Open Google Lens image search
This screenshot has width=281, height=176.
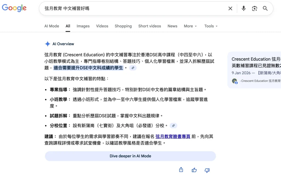tap(254, 9)
